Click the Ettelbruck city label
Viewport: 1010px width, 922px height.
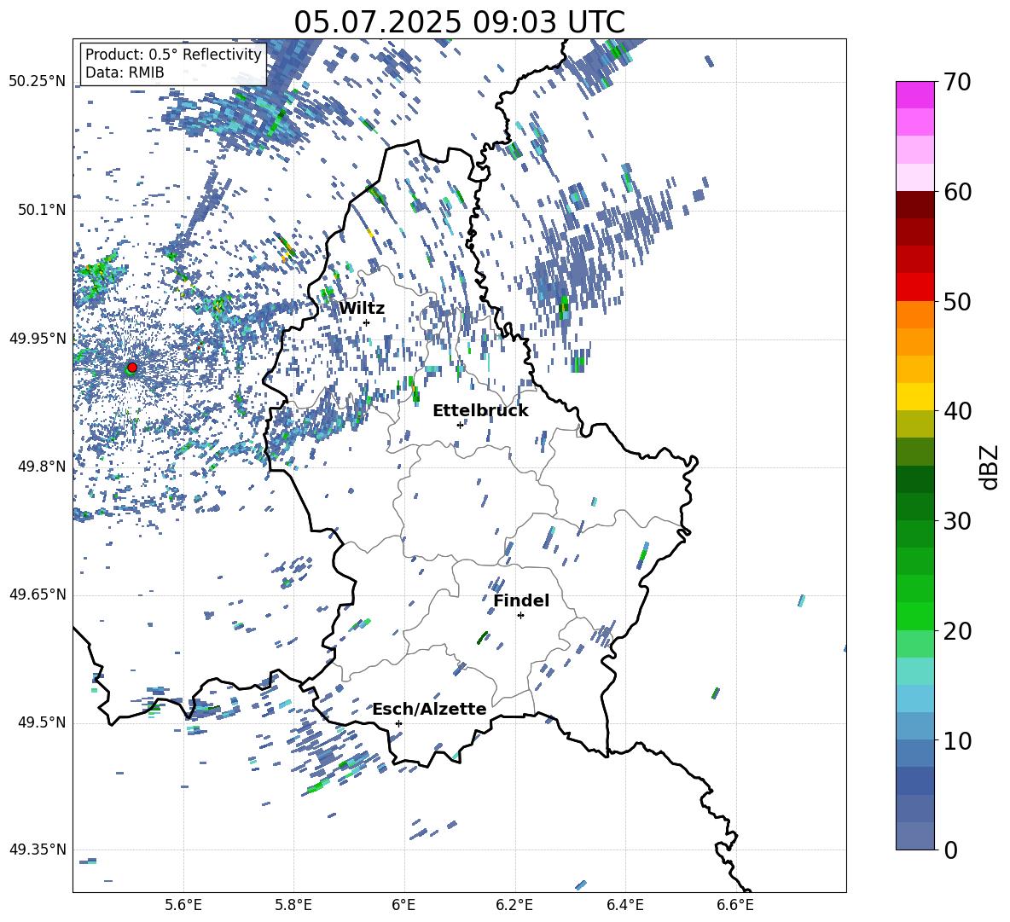pyautogui.click(x=480, y=411)
